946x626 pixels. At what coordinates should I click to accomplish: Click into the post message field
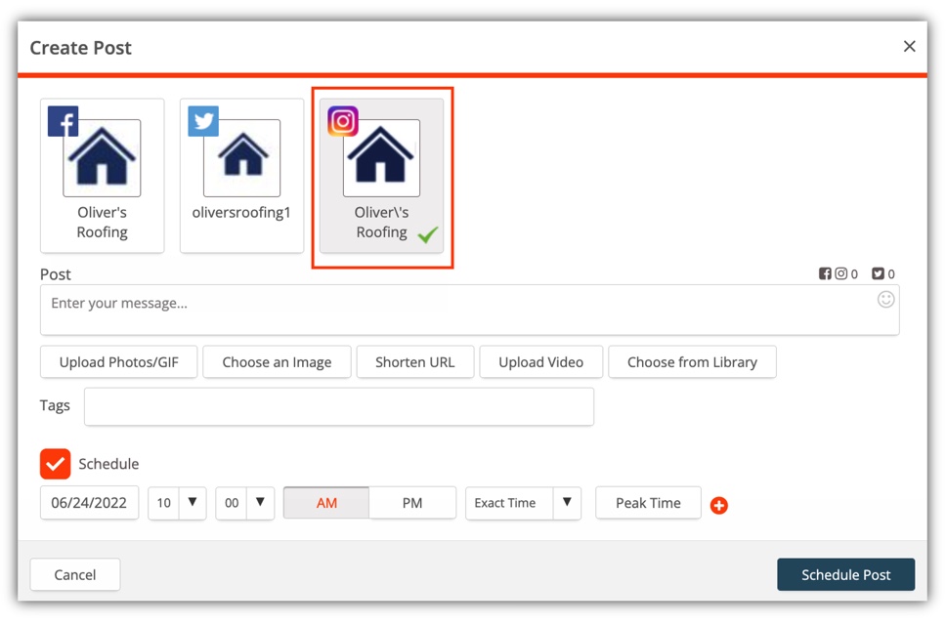pos(469,310)
